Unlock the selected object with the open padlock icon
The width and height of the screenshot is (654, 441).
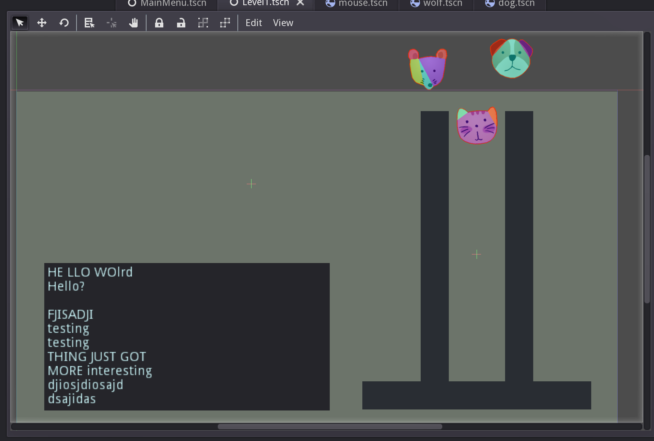[181, 23]
